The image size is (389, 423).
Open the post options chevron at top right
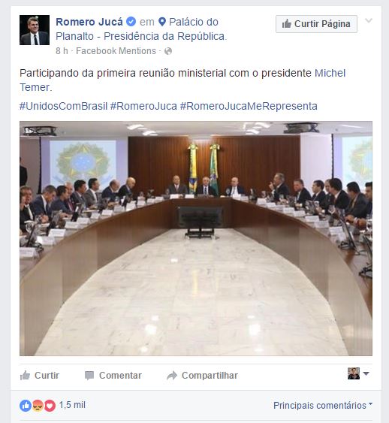click(x=369, y=20)
